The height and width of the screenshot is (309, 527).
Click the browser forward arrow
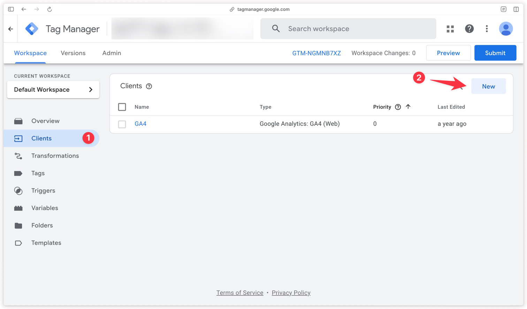pyautogui.click(x=37, y=9)
